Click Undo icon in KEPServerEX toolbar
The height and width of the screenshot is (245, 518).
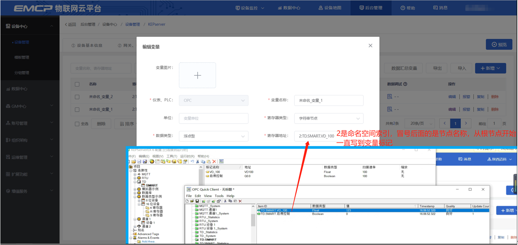[192, 161]
